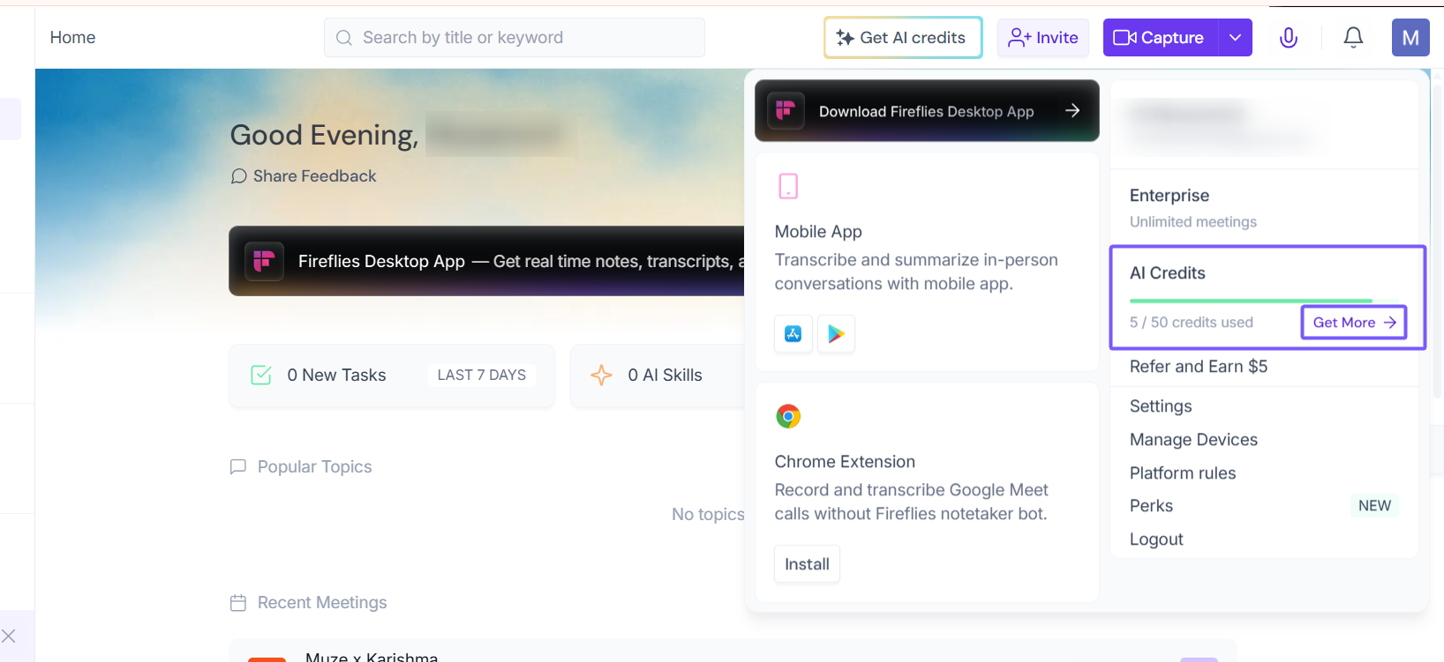Click the NEW badge beside Perks
Image resolution: width=1444 pixels, height=662 pixels.
1374,506
